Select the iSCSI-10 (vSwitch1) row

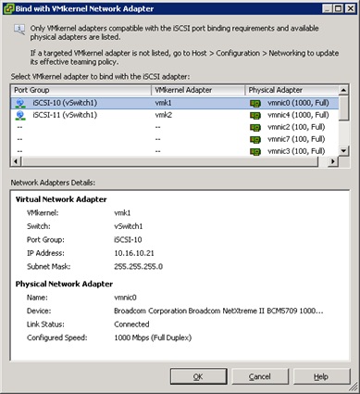(x=175, y=103)
